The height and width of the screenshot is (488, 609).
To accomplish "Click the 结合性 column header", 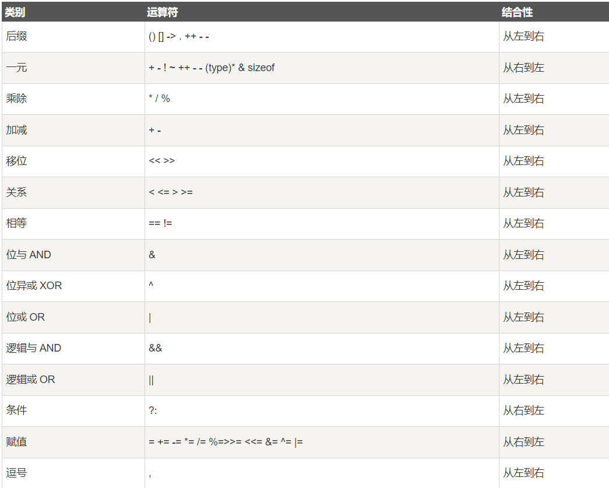I will click(x=517, y=12).
